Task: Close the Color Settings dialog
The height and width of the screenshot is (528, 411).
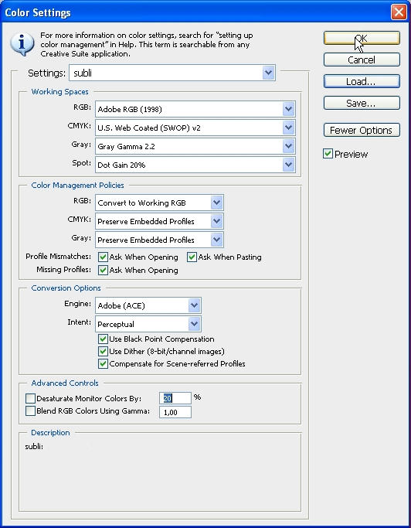Action: 399,12
